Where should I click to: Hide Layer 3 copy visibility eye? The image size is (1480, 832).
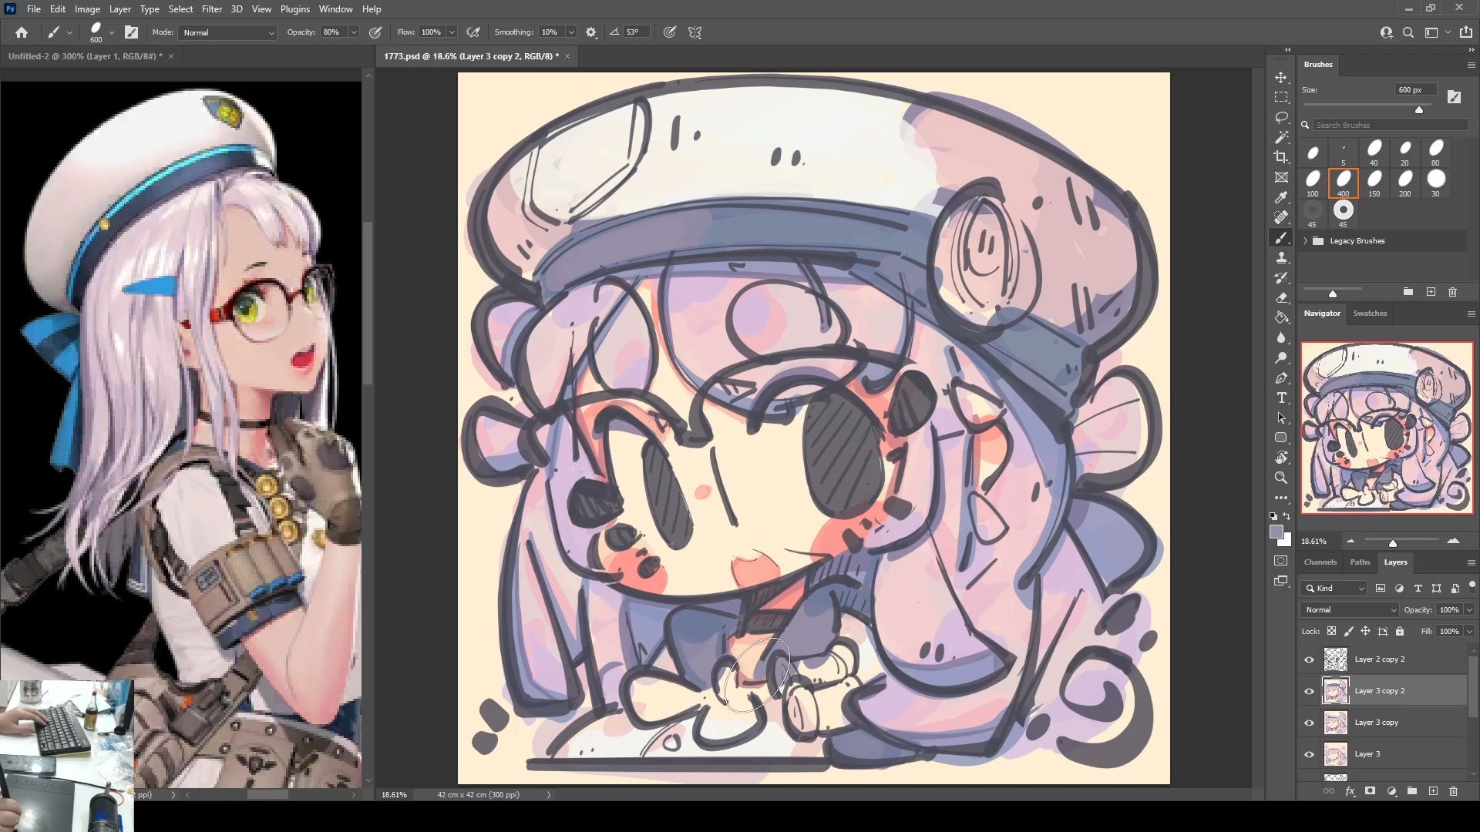click(1309, 723)
